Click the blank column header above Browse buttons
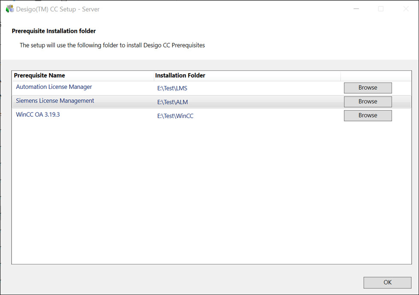Viewport: 419px width, 295px height. tap(375, 76)
